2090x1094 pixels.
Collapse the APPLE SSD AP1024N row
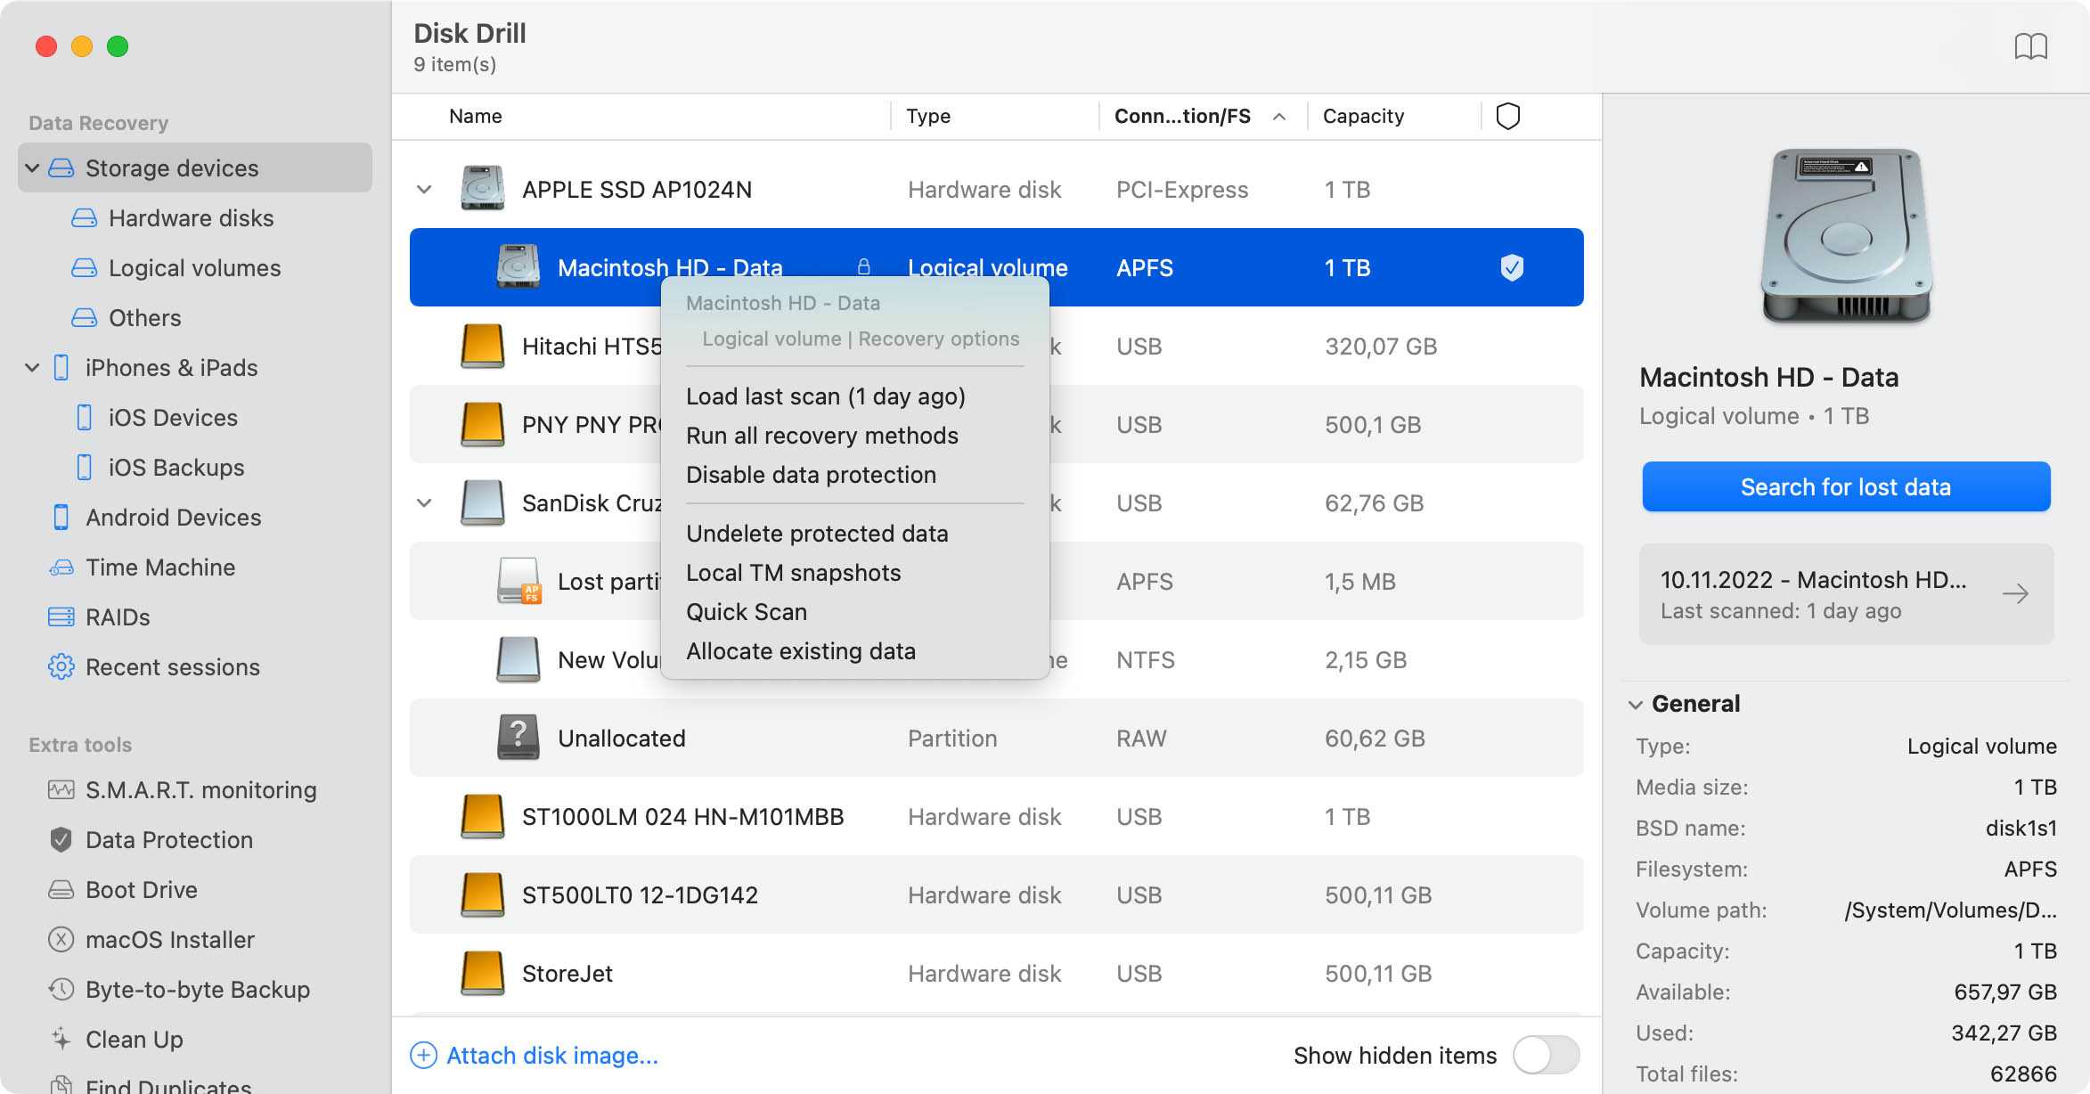click(424, 189)
